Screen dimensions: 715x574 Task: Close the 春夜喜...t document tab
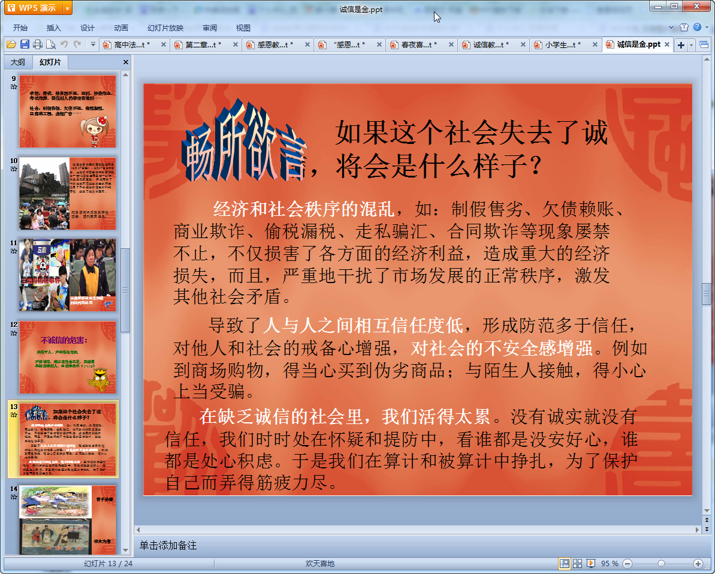[x=451, y=45]
